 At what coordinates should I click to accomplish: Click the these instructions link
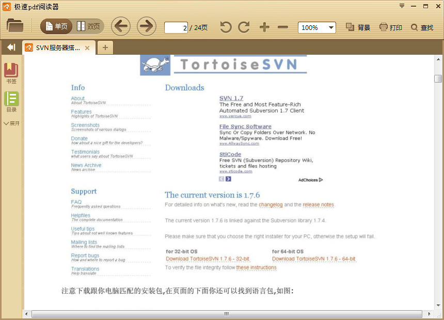256,267
